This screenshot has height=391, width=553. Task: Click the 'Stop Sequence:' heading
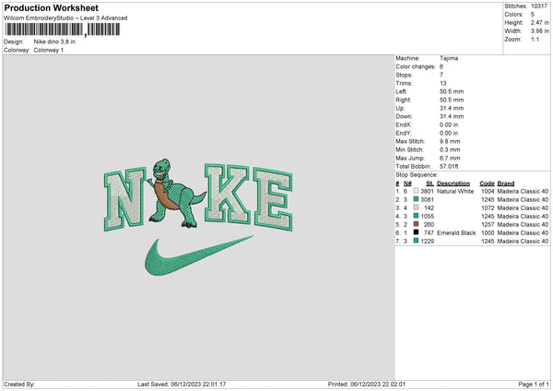click(x=417, y=174)
